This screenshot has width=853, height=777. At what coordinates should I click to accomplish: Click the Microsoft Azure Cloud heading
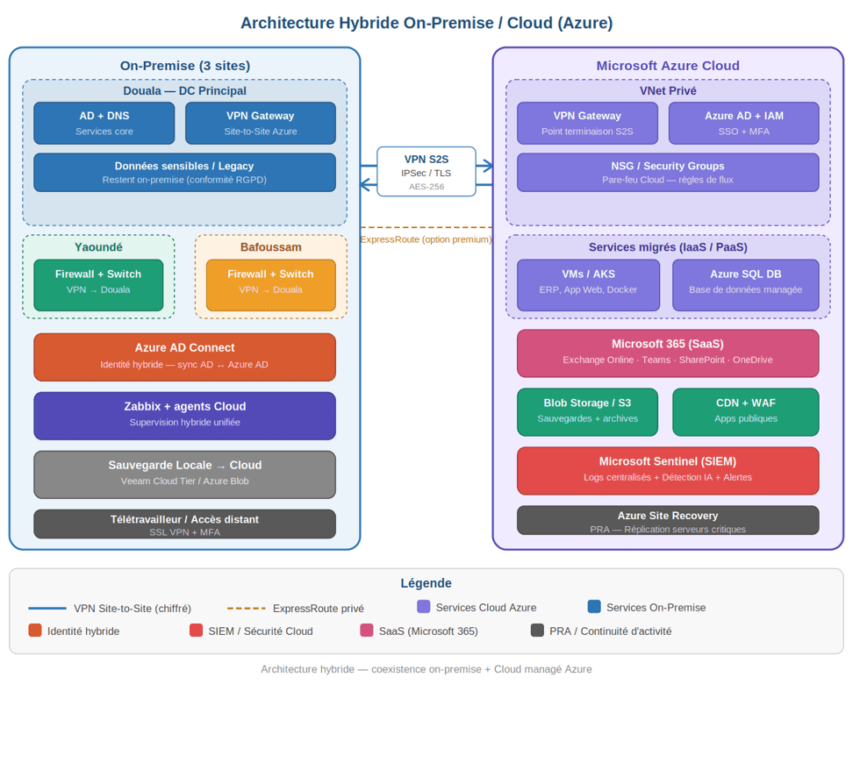668,66
